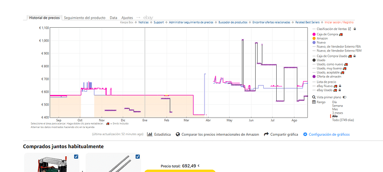Show the Usado, como nuevo series
Screen dimensions: 383x172
click(330, 64)
